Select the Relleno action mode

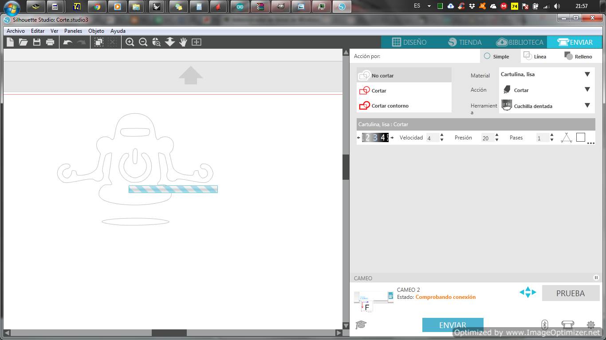click(x=578, y=56)
